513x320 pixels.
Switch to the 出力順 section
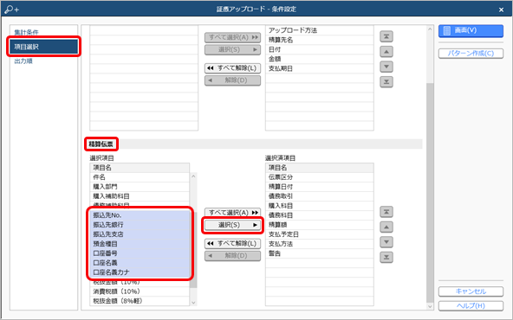23,61
